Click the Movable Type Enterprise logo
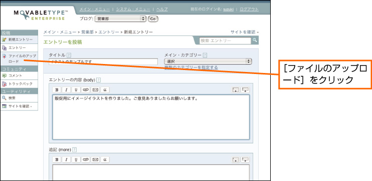372x181 pixels. click(40, 15)
